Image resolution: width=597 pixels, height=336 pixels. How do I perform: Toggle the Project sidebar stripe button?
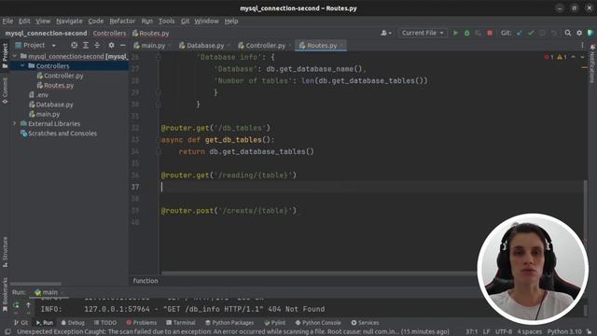point(5,56)
